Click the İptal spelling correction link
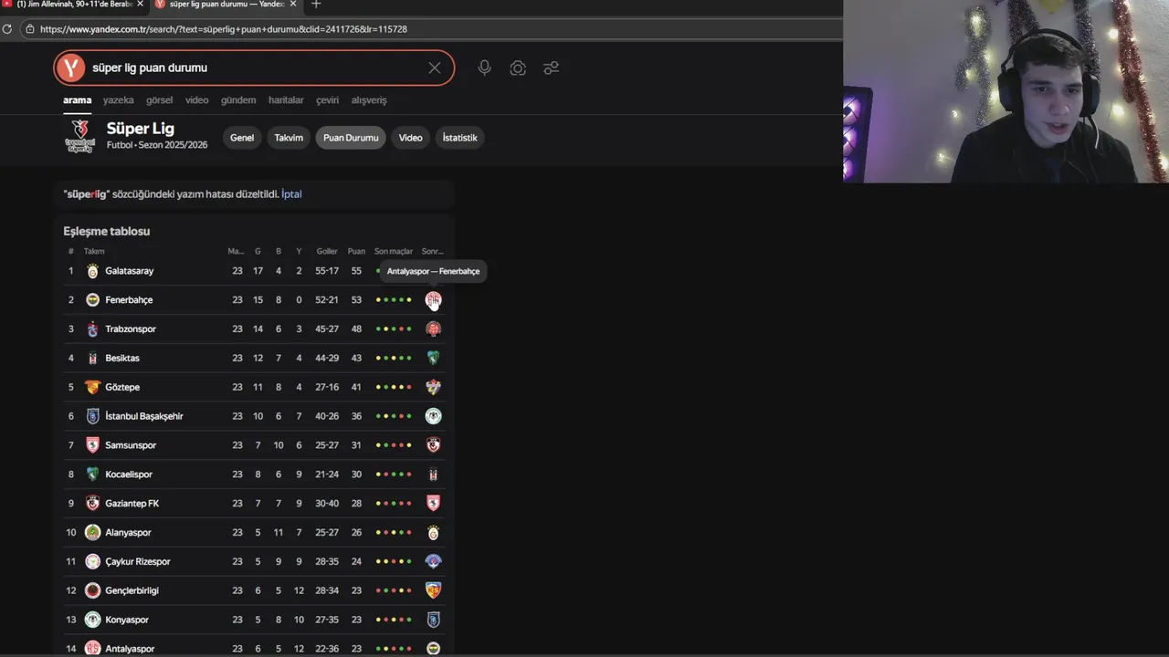 [x=291, y=194]
